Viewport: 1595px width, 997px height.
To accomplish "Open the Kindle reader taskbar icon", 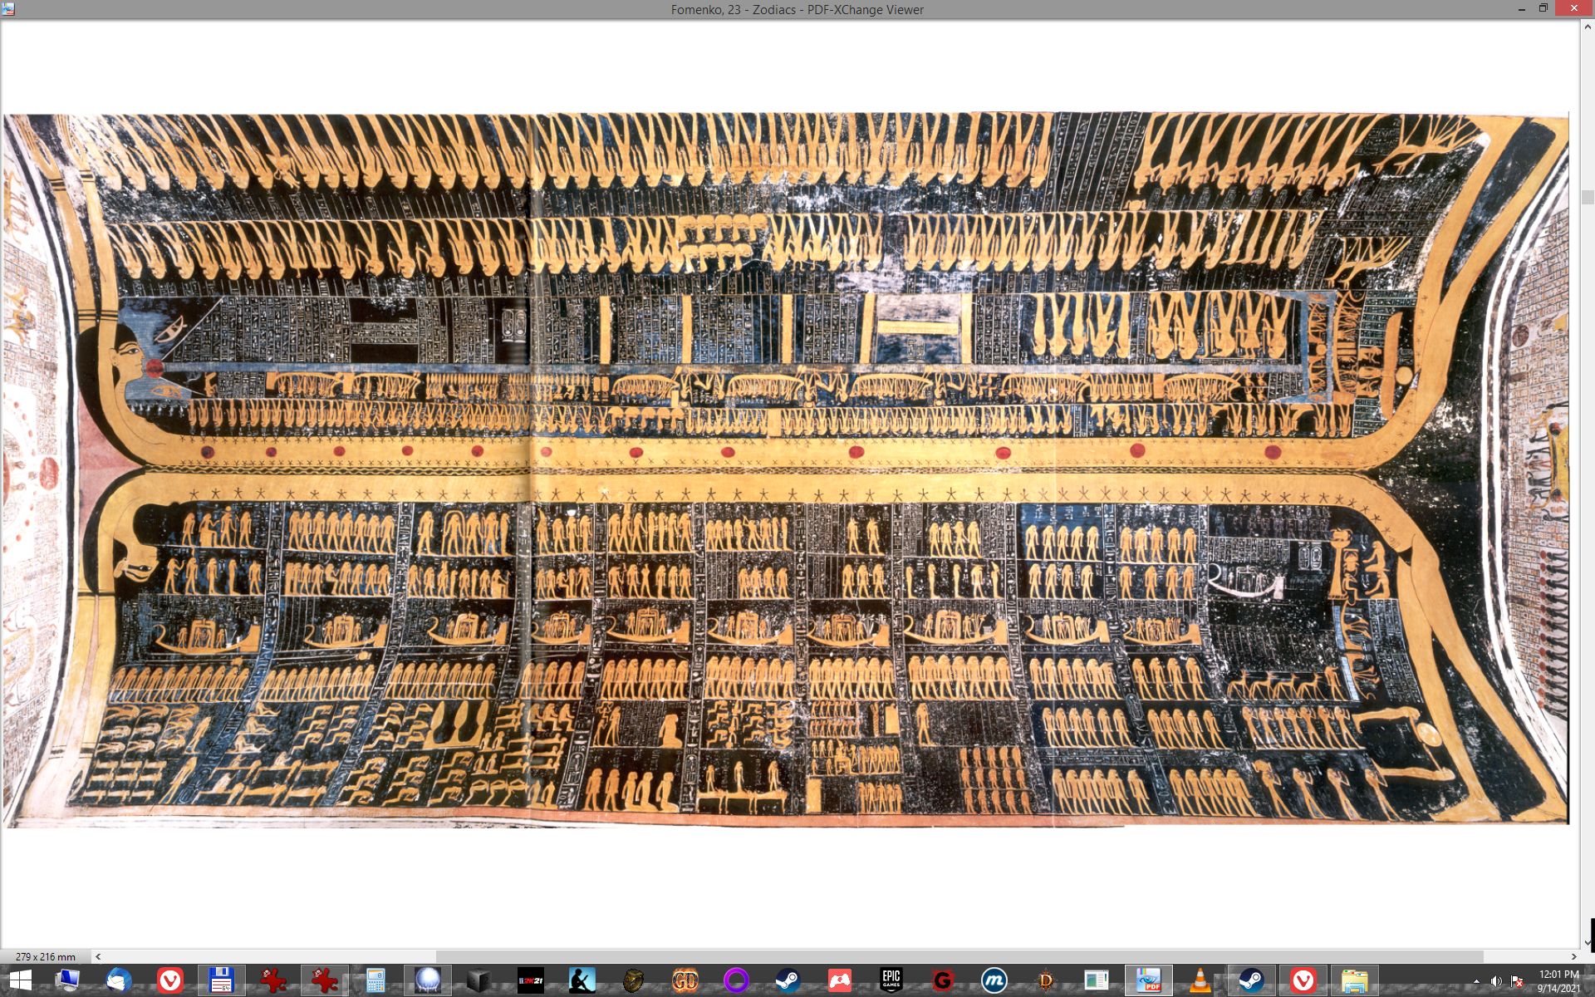I will (582, 980).
